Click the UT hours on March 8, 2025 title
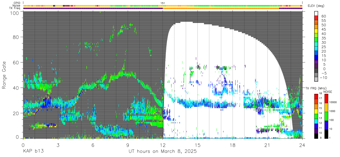The height and width of the screenshot is (157, 340). pos(163,151)
